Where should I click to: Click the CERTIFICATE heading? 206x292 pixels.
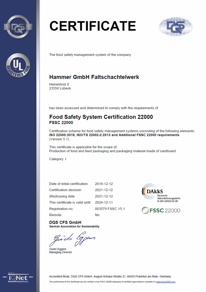point(93,26)
